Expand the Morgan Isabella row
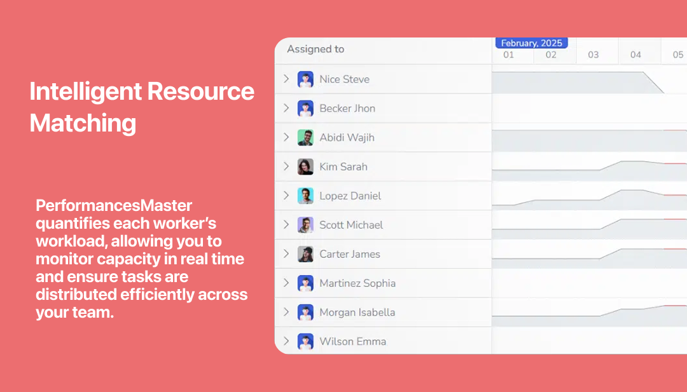687x392 pixels. pyautogui.click(x=286, y=312)
